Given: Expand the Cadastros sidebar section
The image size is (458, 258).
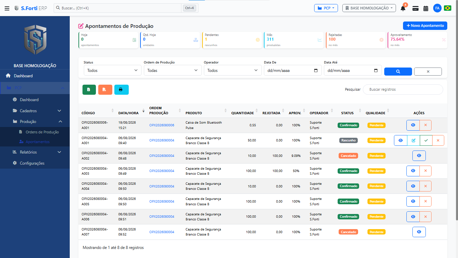Looking at the screenshot, I should pos(35,111).
